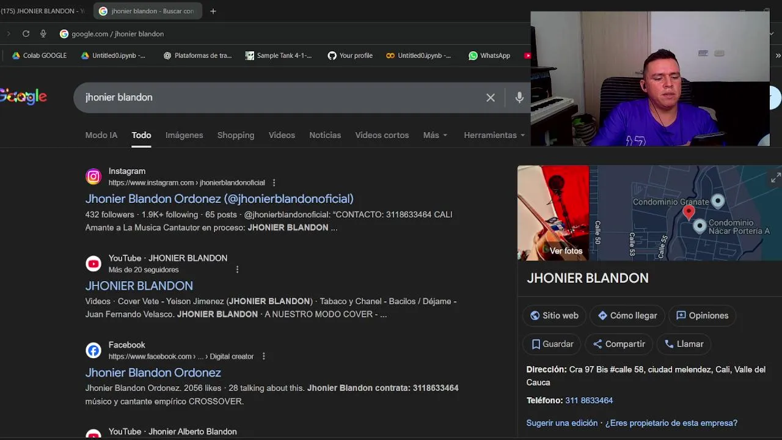Open WhatsApp bookmark
This screenshot has height=440, width=782.
(x=489, y=56)
